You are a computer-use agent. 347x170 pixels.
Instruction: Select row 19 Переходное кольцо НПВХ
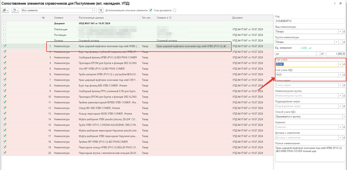click(137, 147)
